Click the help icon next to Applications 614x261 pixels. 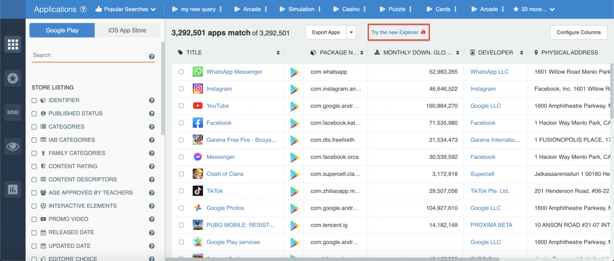[83, 9]
